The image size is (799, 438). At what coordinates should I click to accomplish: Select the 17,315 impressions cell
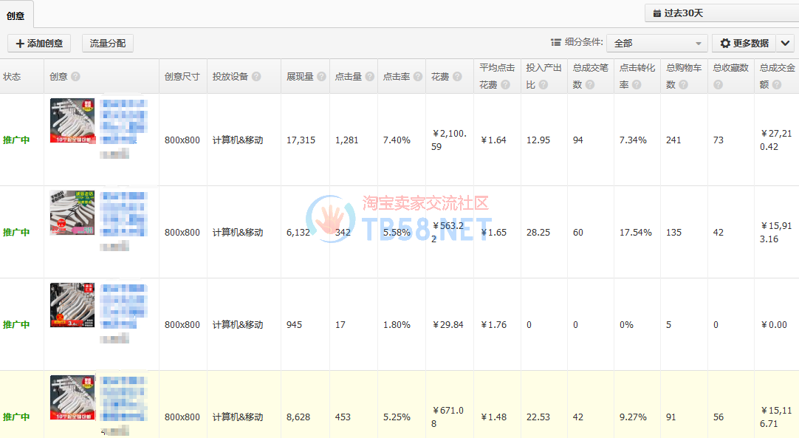tap(301, 140)
